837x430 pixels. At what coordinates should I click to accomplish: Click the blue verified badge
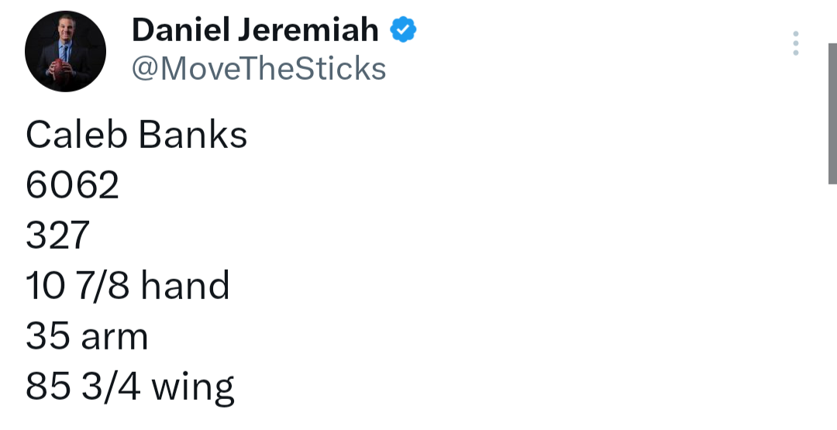point(402,30)
